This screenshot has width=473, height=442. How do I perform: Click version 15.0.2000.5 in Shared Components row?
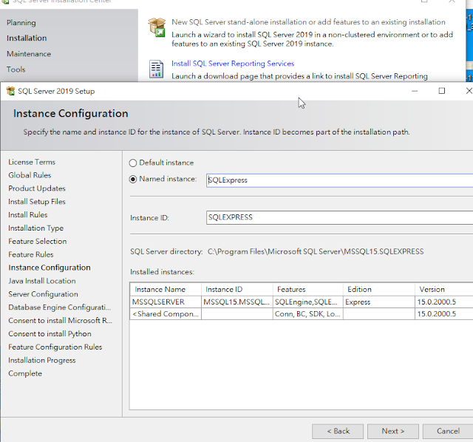[x=444, y=314]
